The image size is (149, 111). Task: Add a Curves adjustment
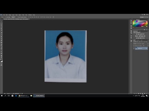[140, 34]
